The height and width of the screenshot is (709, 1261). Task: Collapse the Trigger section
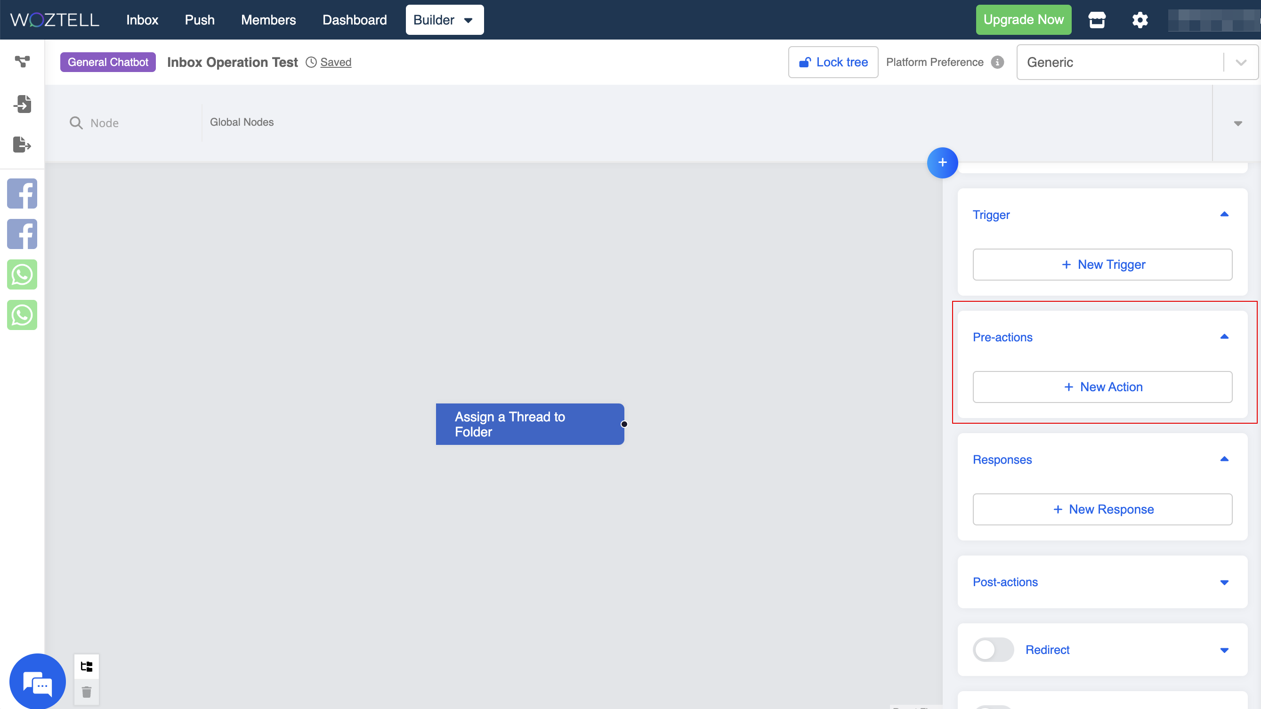[1224, 214]
